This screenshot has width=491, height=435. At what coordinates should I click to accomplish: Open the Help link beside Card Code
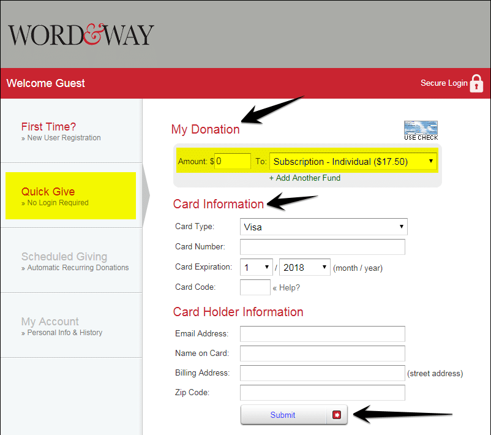pos(287,287)
